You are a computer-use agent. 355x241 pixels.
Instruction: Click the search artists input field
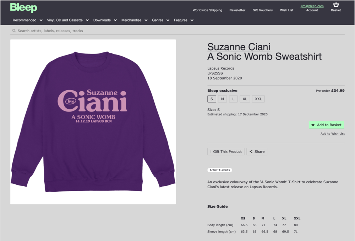point(177,31)
